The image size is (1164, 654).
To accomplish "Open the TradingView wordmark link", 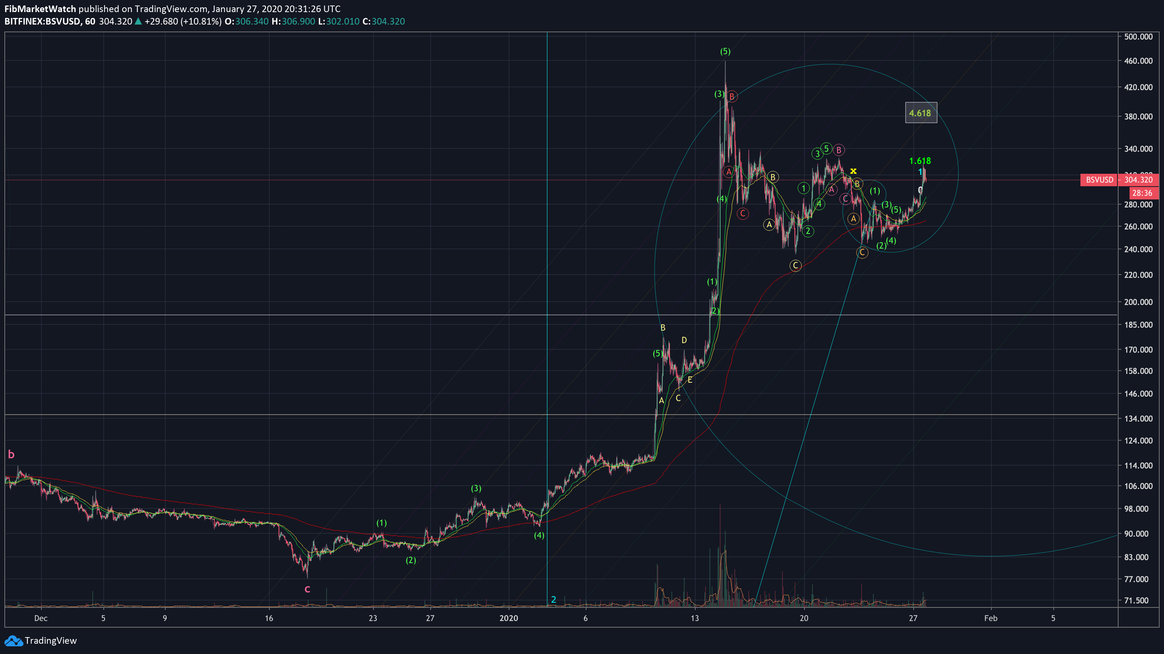I will click(x=51, y=640).
